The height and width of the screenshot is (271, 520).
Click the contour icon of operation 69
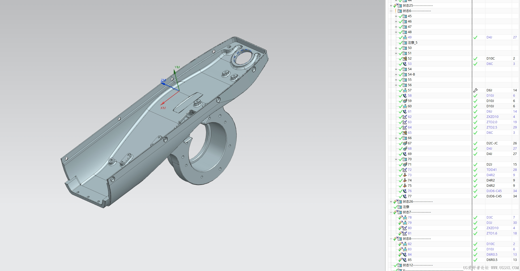click(x=405, y=154)
